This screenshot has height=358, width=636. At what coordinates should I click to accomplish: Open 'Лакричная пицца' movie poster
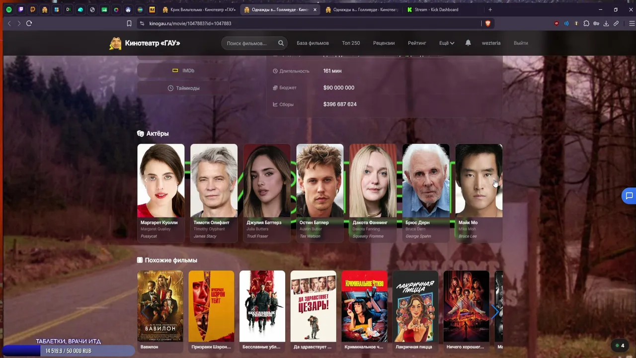tap(415, 306)
